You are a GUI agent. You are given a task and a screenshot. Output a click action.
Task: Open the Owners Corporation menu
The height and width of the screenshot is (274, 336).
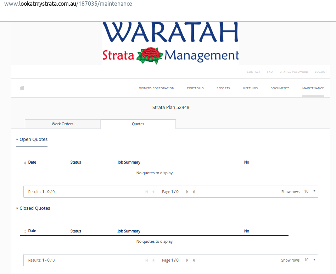pos(156,88)
